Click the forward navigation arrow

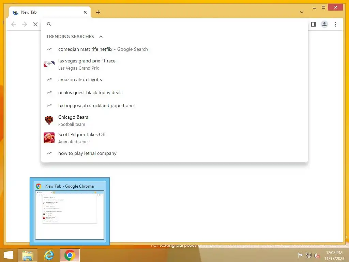tap(25, 24)
